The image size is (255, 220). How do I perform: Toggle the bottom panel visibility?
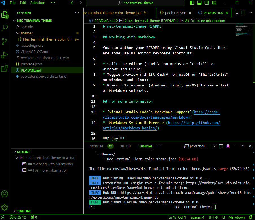click(x=199, y=3)
